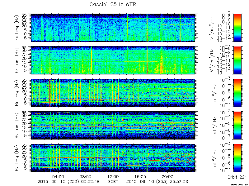
Task: Click the Ez spectrogram panel
Action: pyautogui.click(x=113, y=60)
